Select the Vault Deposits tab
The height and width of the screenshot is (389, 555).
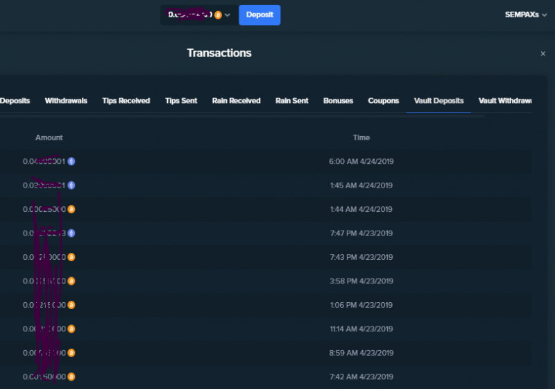coord(438,101)
